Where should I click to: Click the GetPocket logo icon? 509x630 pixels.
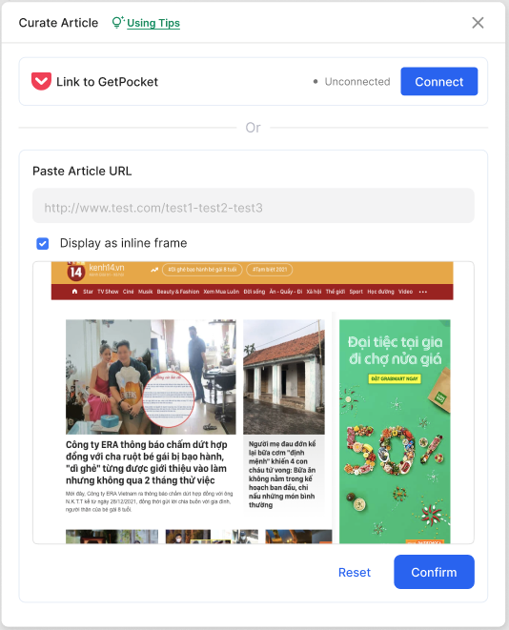pos(41,82)
